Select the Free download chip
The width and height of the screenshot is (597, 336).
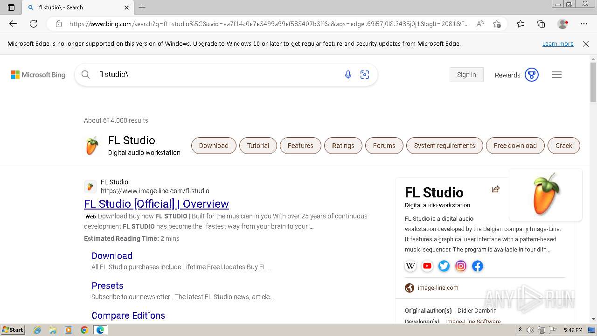pos(515,146)
